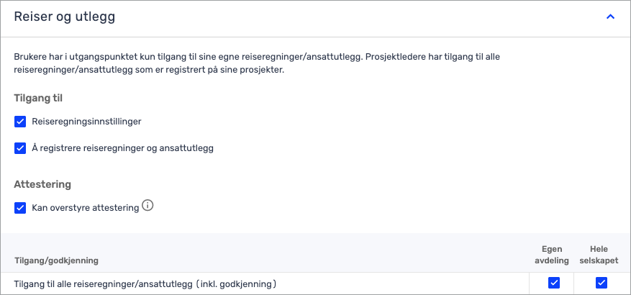This screenshot has width=631, height=295.
Task: Click the info icon beside Kan overstyre attestering
Action: click(148, 206)
